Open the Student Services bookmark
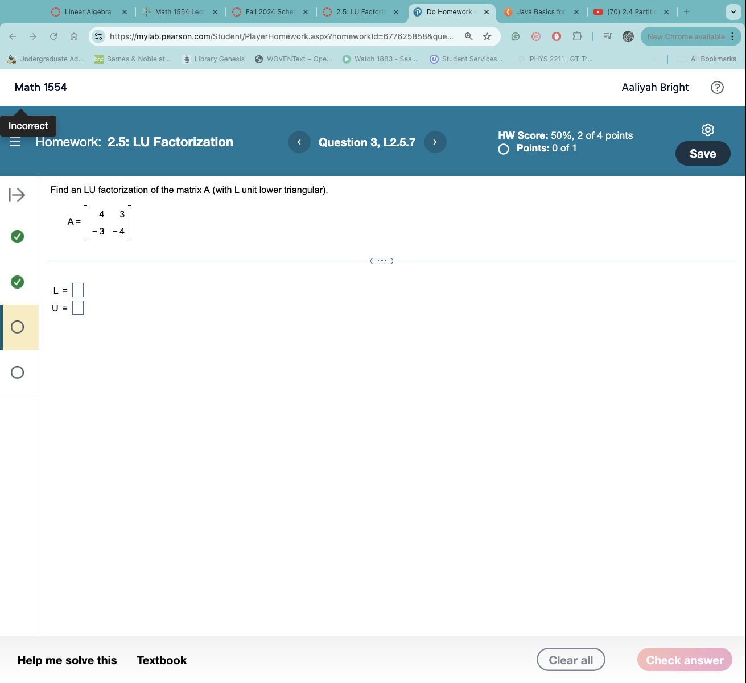Image resolution: width=746 pixels, height=683 pixels. click(466, 59)
